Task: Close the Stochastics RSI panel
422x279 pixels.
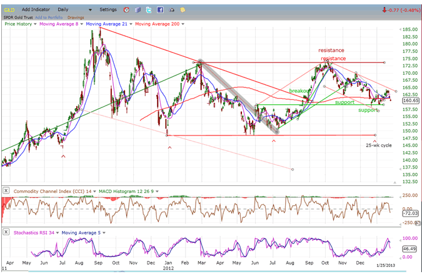Action: pyautogui.click(x=6, y=232)
